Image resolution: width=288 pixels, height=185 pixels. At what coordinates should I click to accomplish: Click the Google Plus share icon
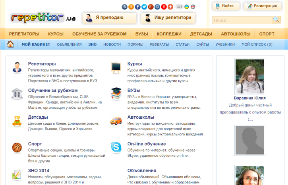coord(151,7)
